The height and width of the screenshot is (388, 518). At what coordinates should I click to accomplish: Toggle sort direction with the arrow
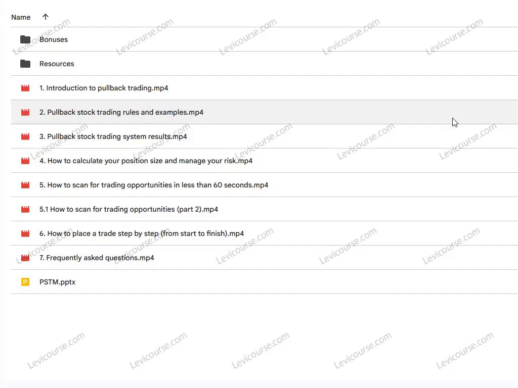tap(46, 17)
